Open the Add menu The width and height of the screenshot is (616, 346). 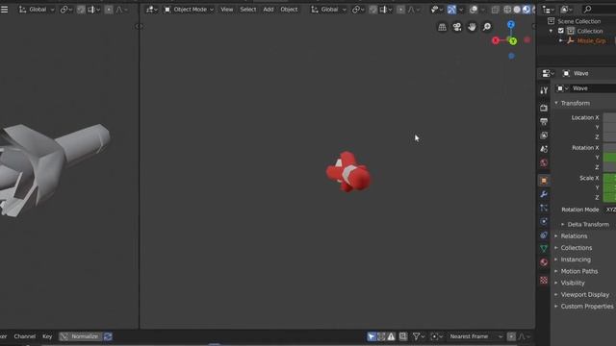click(269, 10)
